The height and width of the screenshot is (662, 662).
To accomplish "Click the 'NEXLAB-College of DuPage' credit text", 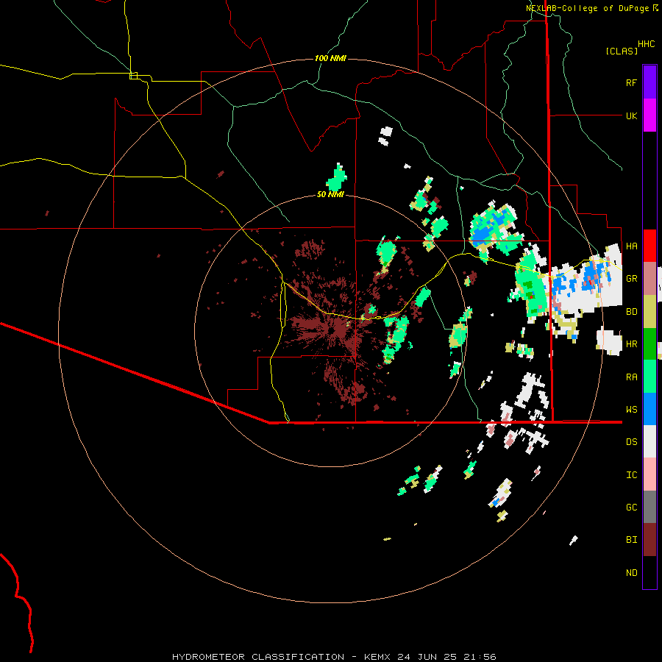I will click(x=587, y=8).
